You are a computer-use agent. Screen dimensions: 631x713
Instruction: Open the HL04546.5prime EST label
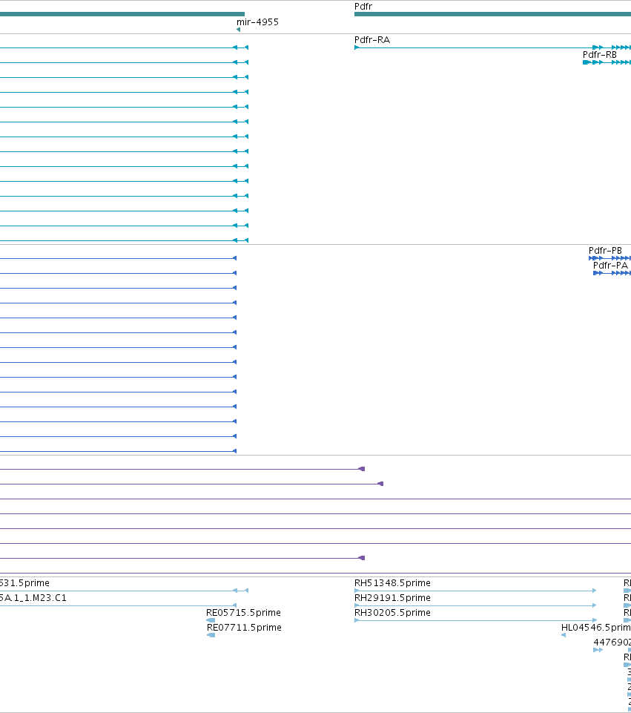596,628
